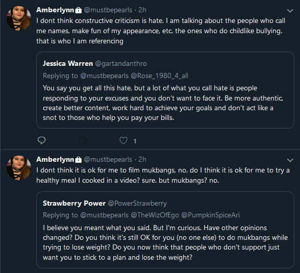Click the retweet icon under first tweet
Screen dimensions: 300x273
[x=83, y=141]
